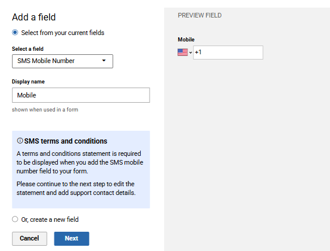330x251 pixels.
Task: Select the 'Select from your current fields' radio
Action: pos(15,33)
